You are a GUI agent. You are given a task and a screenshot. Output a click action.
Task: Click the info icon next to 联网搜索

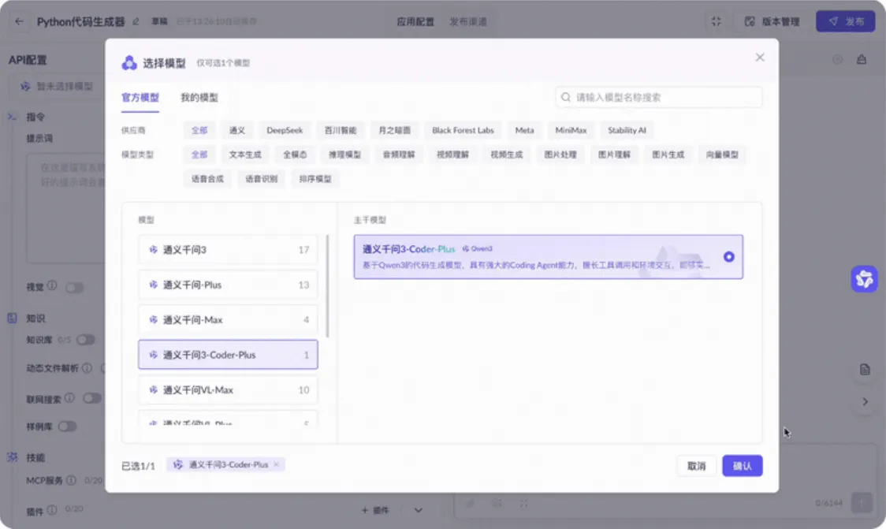[x=69, y=398]
